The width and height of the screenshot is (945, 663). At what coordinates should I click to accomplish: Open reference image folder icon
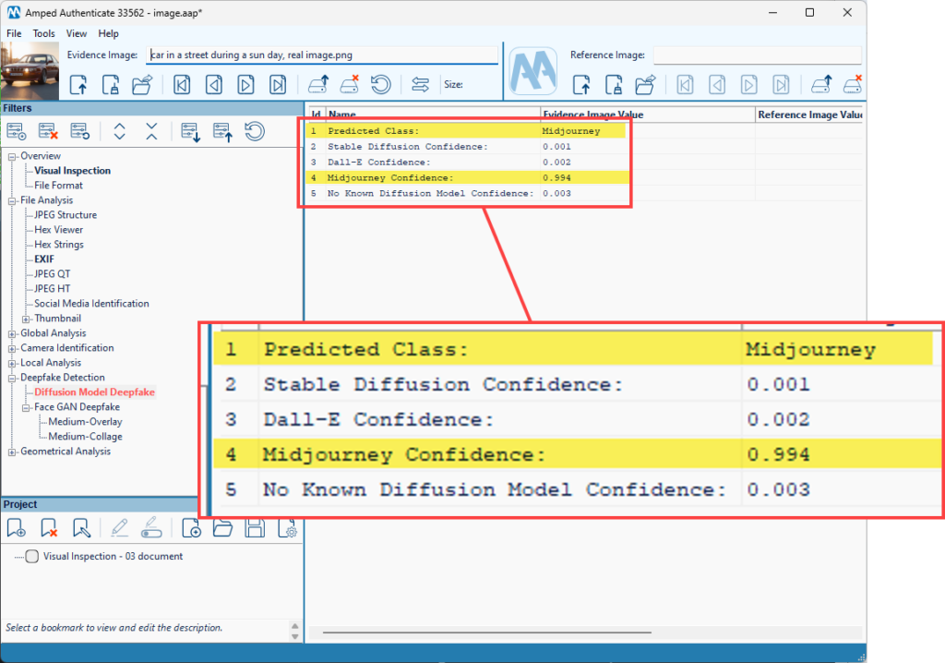645,84
